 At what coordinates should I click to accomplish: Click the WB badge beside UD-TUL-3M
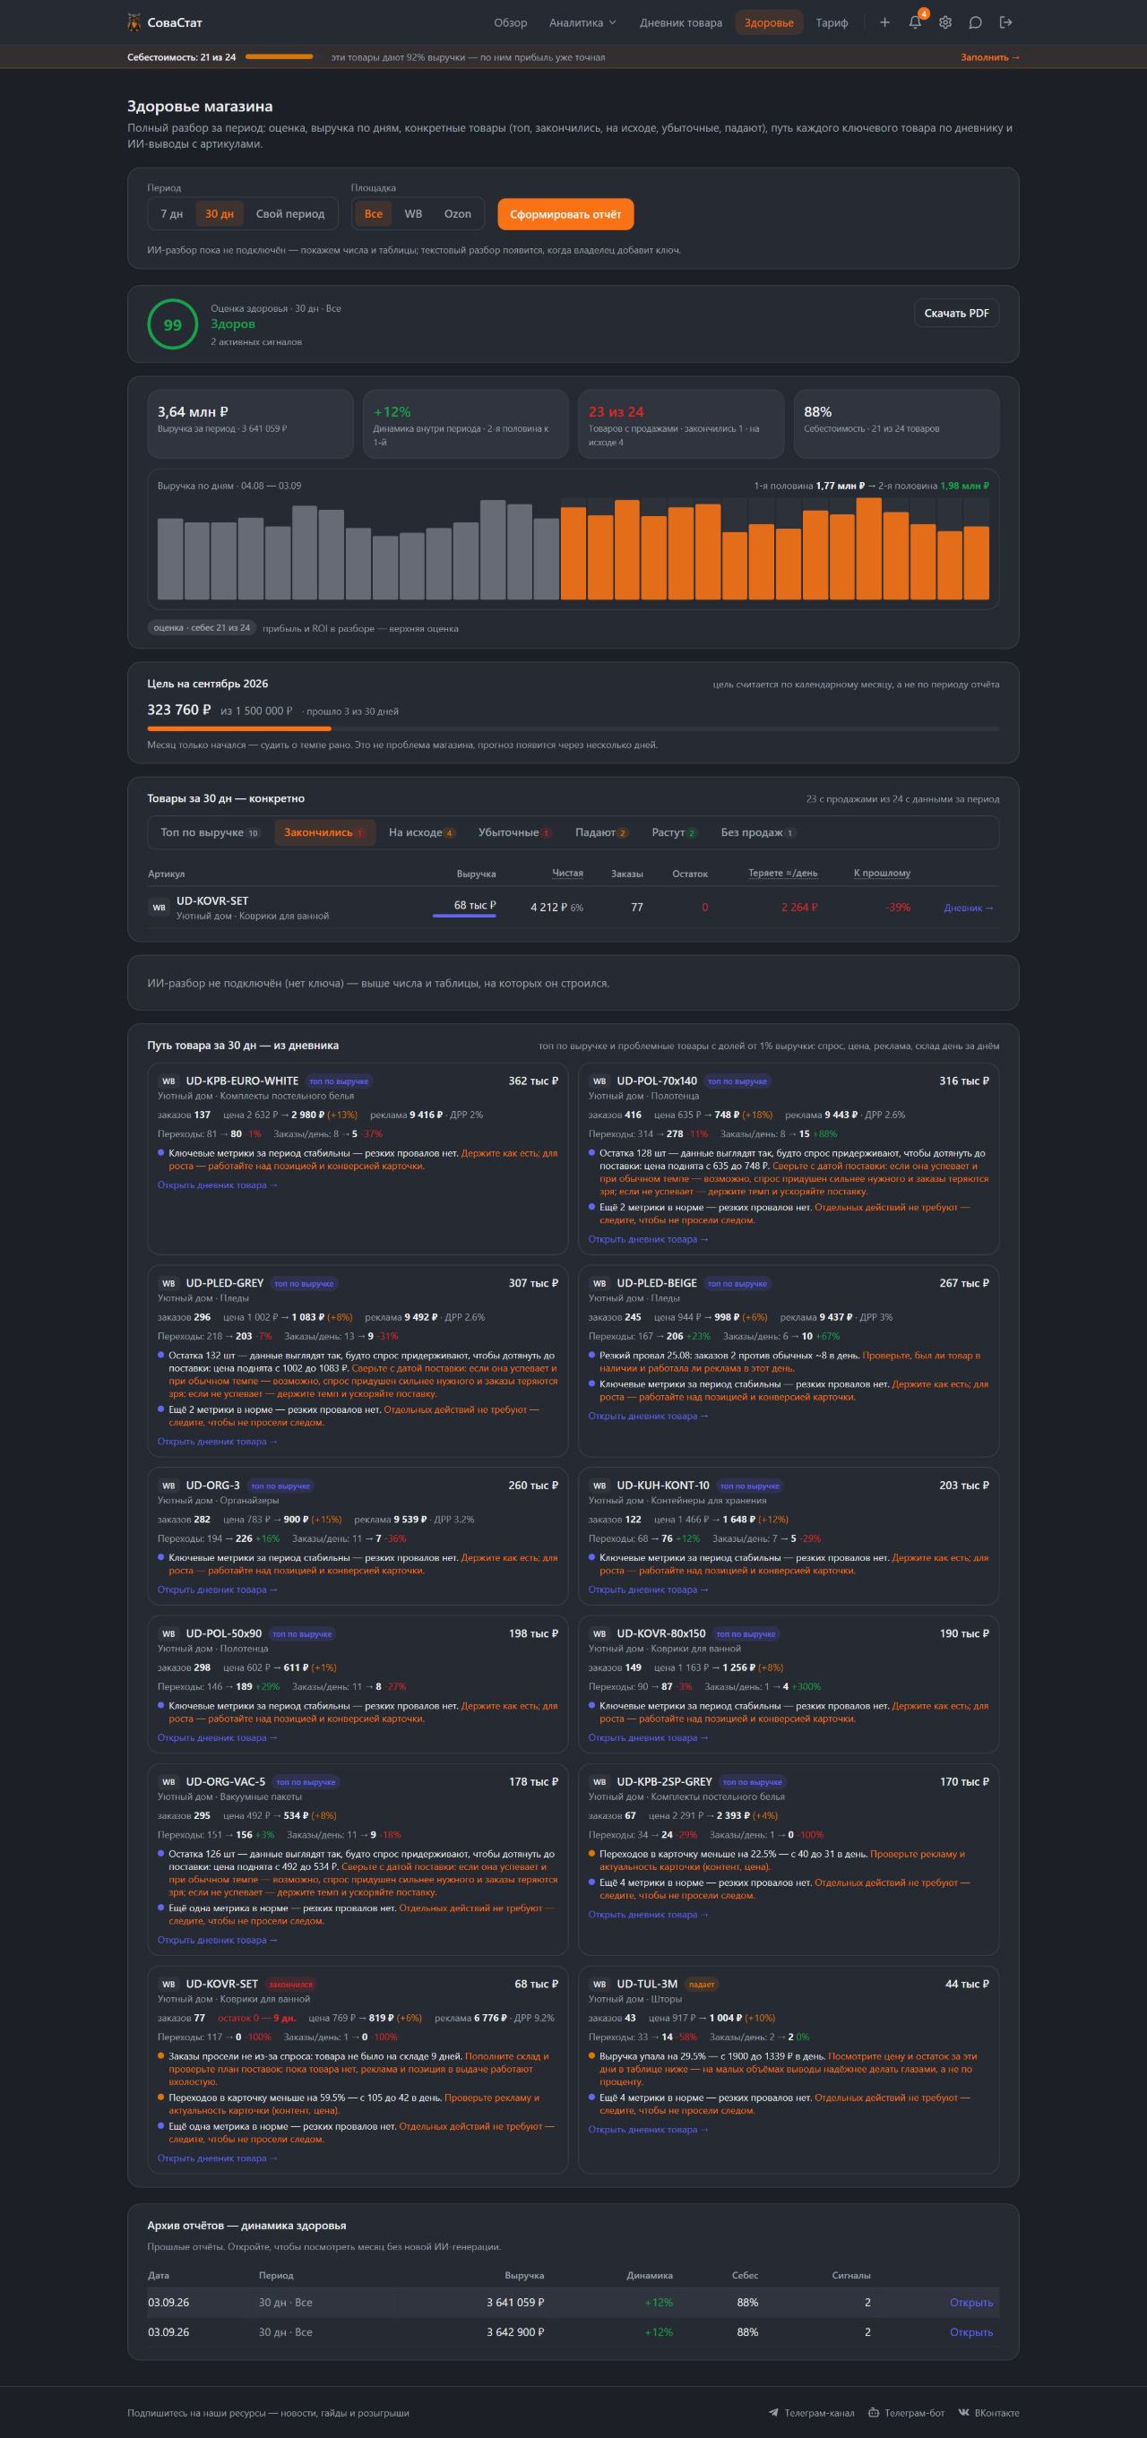point(599,1984)
